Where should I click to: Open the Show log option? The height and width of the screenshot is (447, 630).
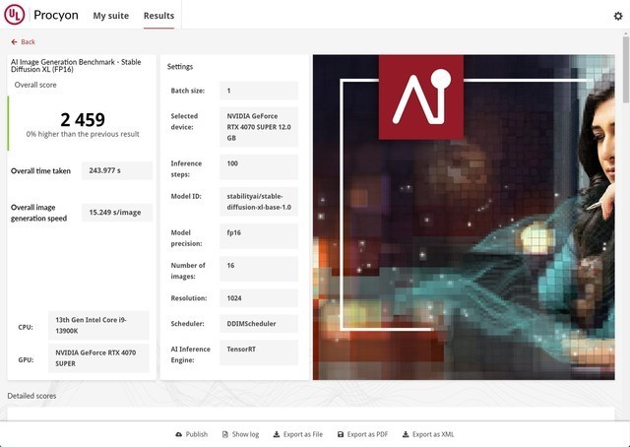click(x=239, y=434)
